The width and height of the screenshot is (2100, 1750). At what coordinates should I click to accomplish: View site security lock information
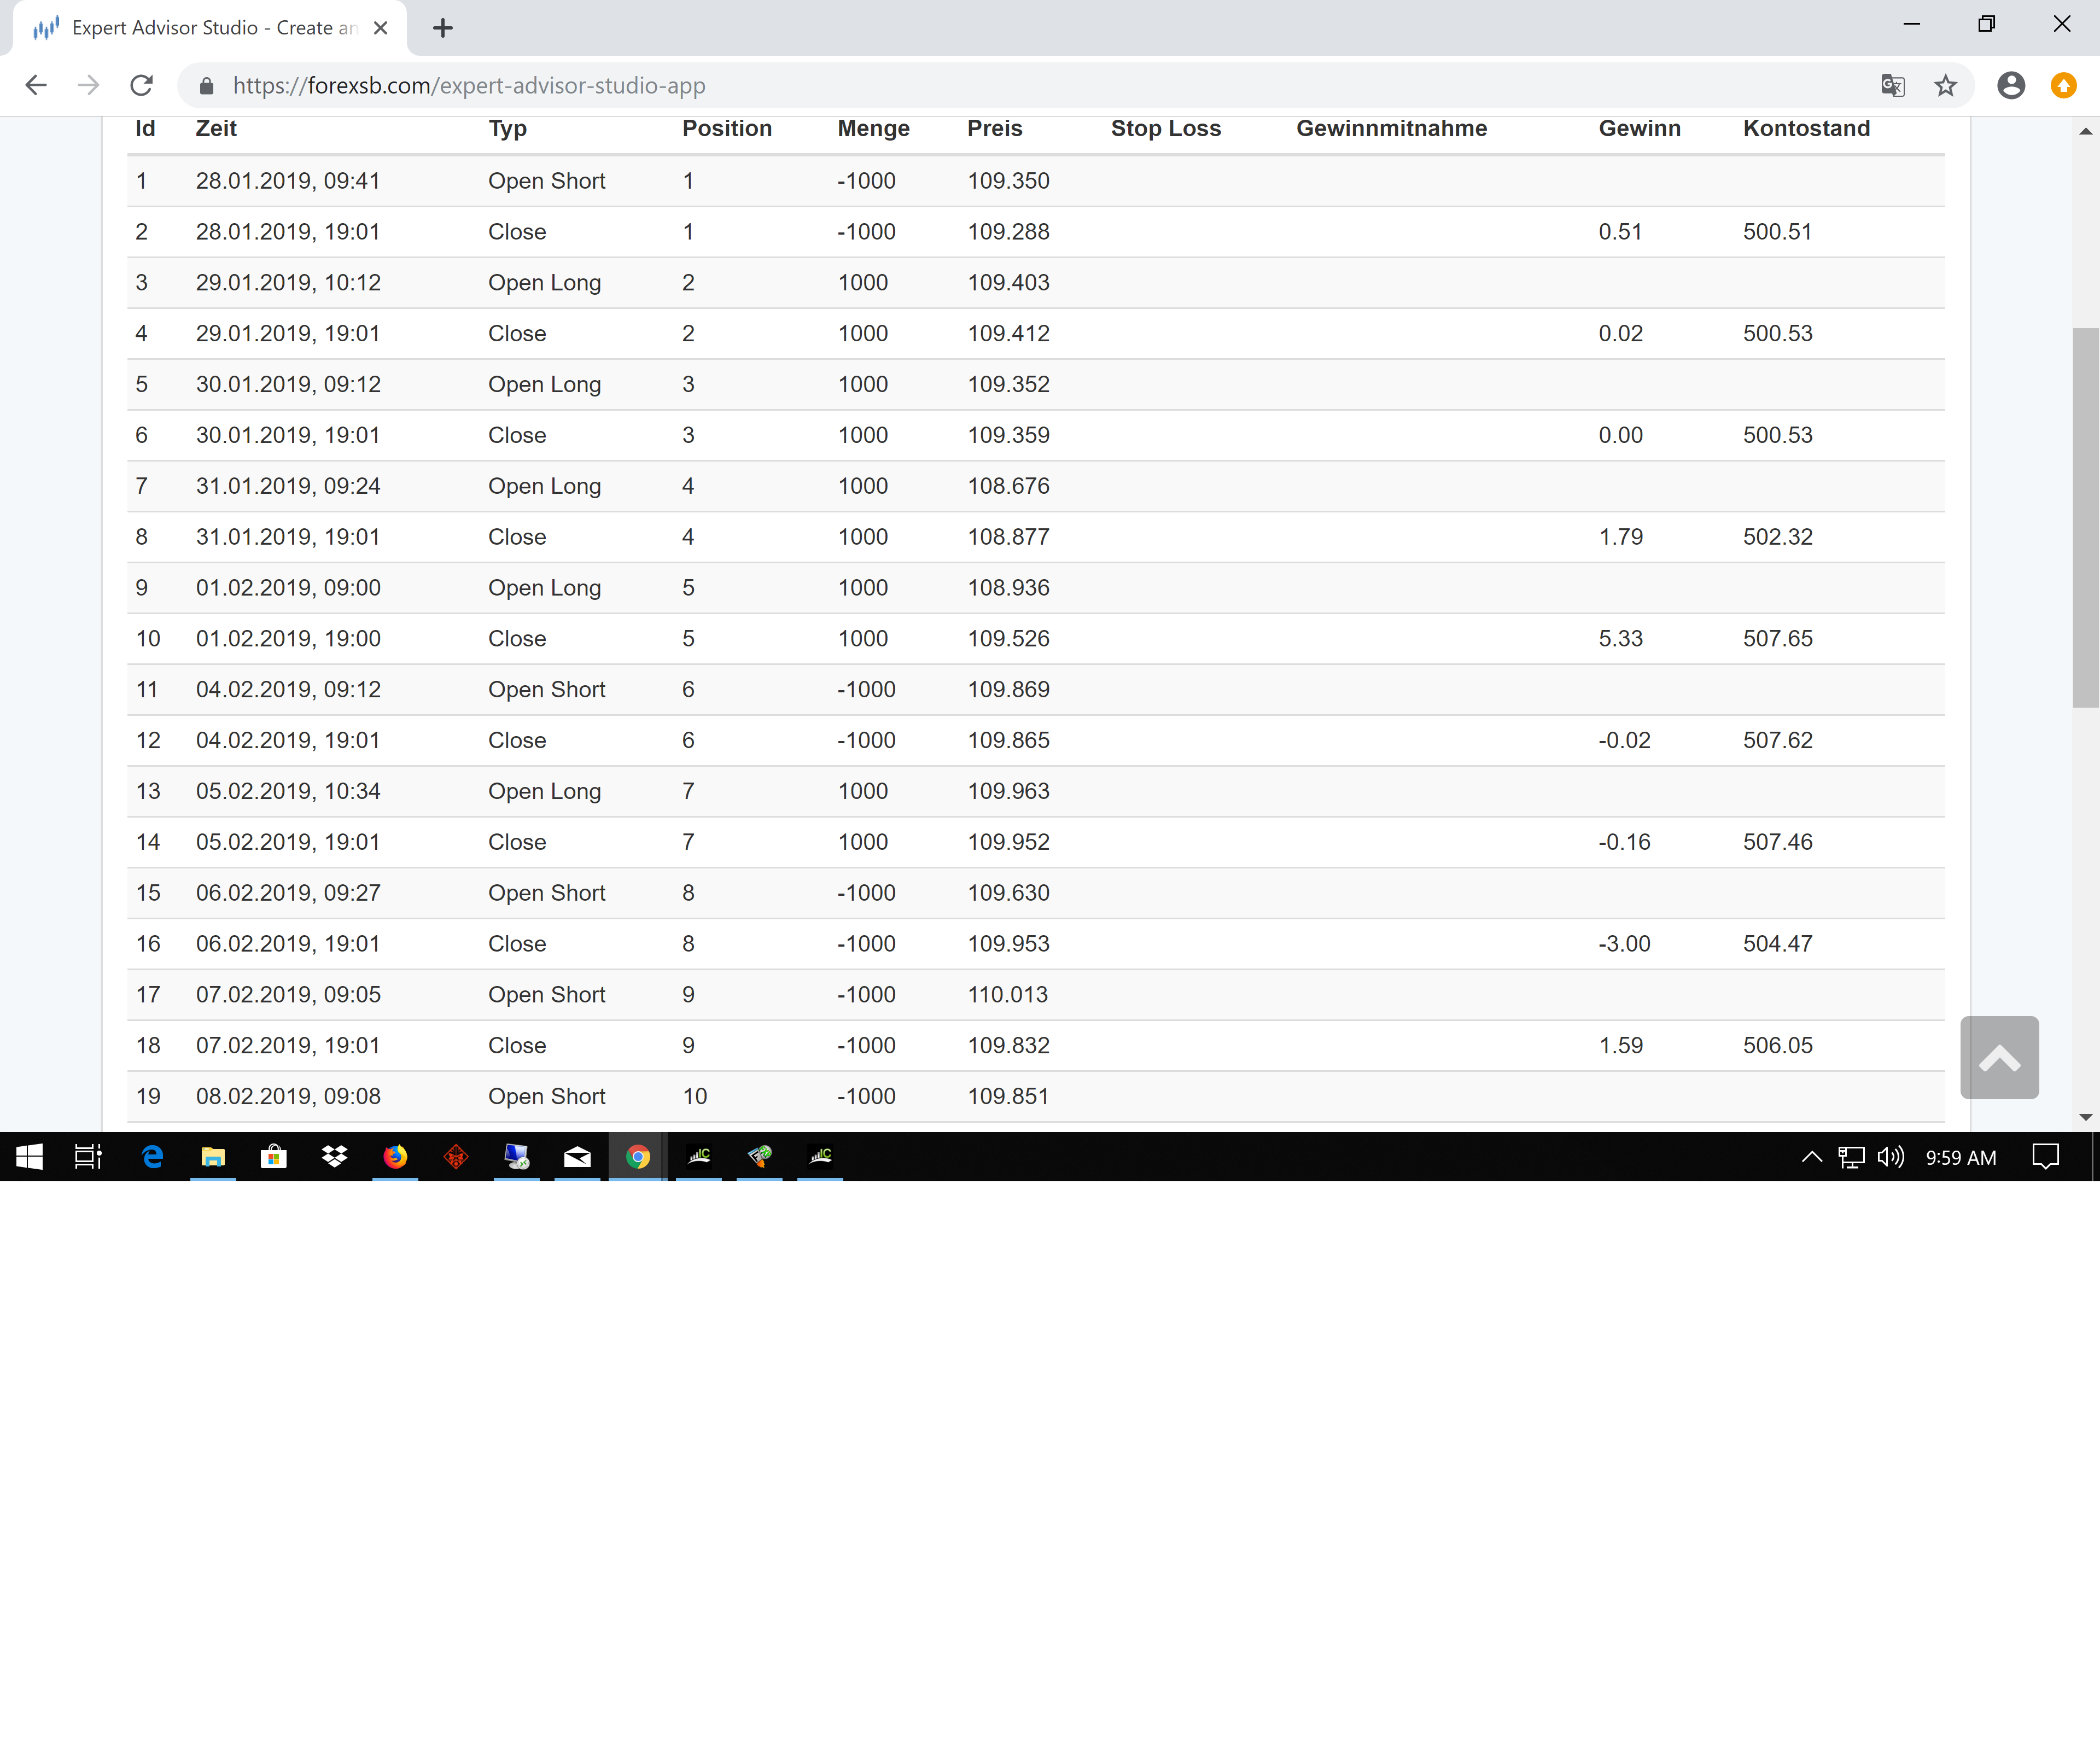point(207,86)
